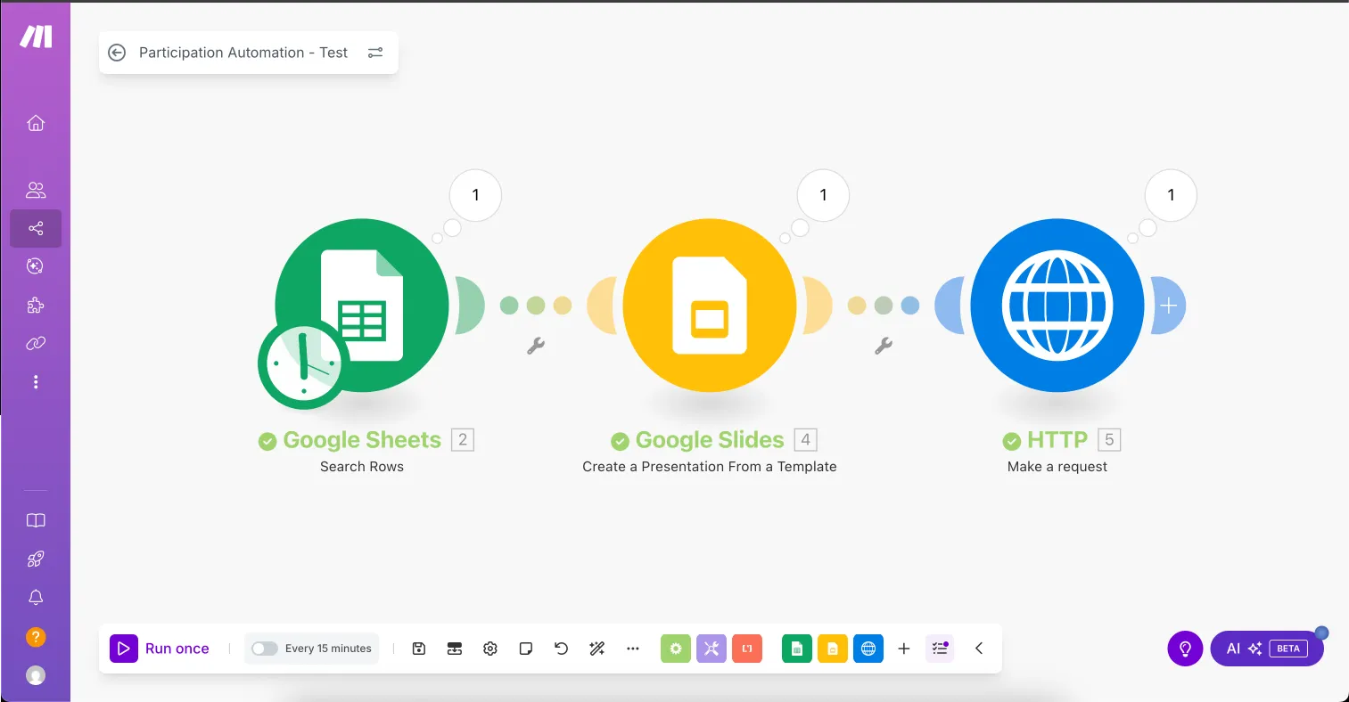Select the HTTP favorite in the toolbar
1349x702 pixels.
point(868,649)
